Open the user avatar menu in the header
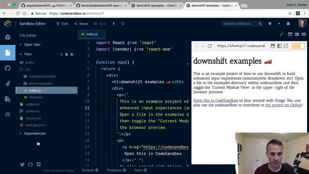 (302, 24)
